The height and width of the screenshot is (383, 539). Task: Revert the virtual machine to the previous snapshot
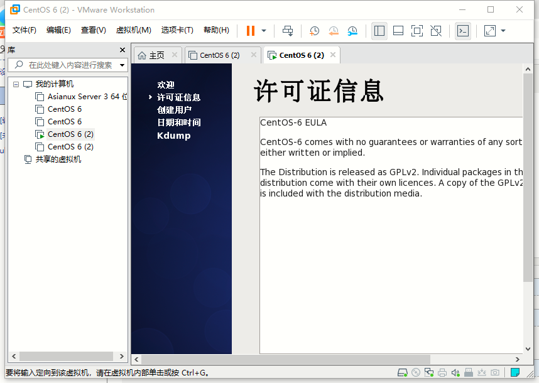[333, 31]
